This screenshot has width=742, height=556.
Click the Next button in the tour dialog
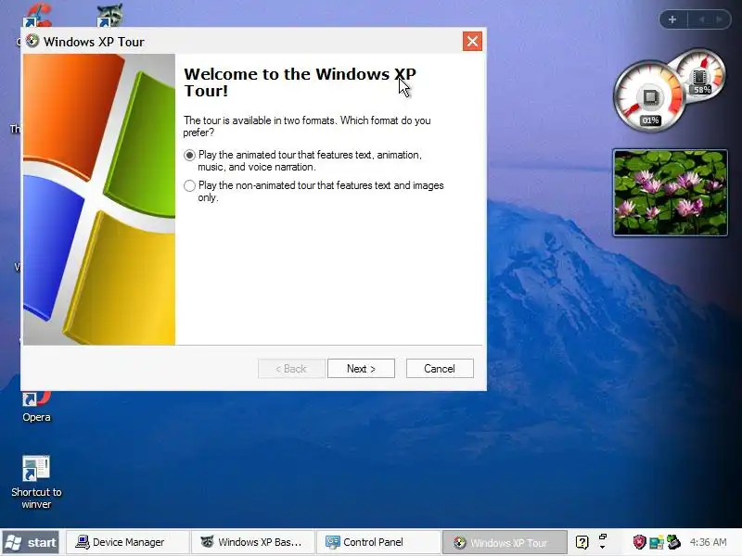(361, 368)
